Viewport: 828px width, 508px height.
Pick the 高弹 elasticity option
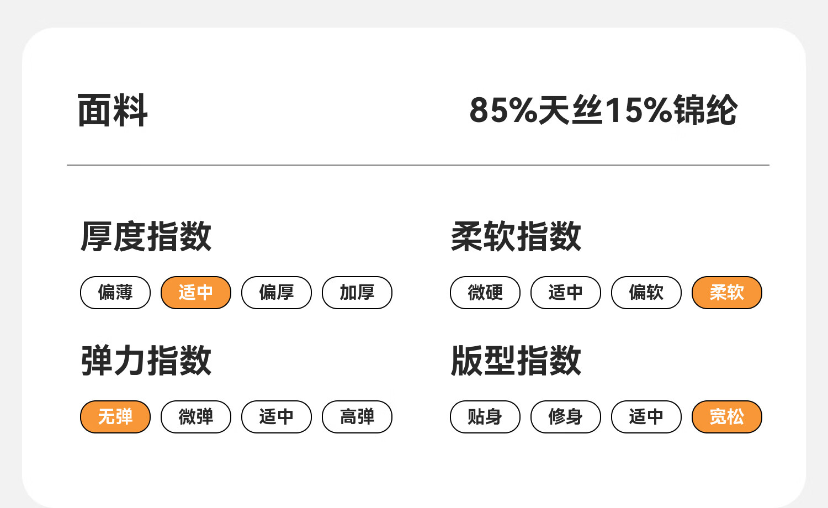pyautogui.click(x=357, y=417)
